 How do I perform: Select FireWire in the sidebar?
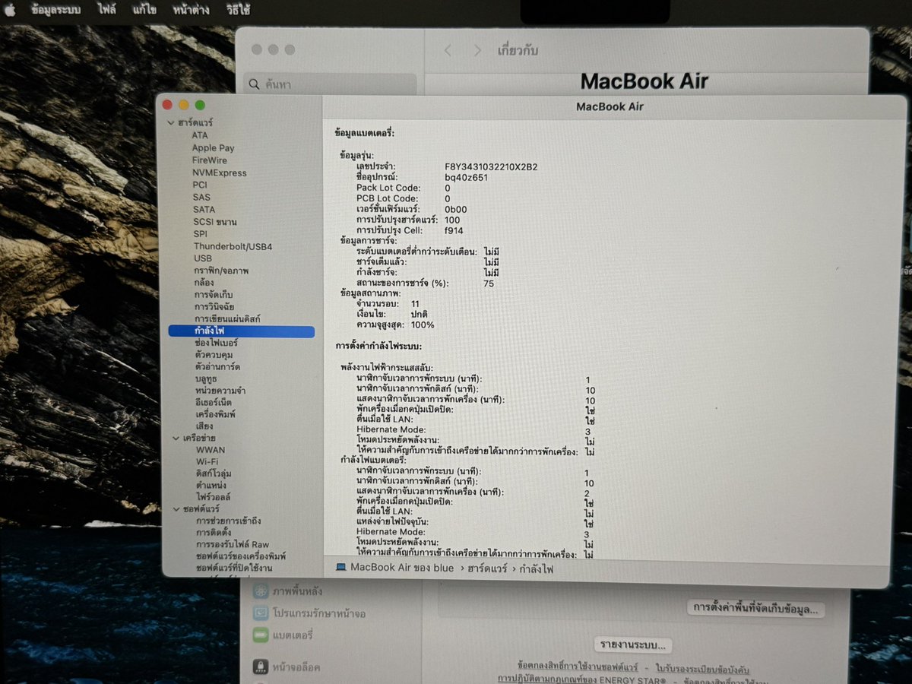209,160
